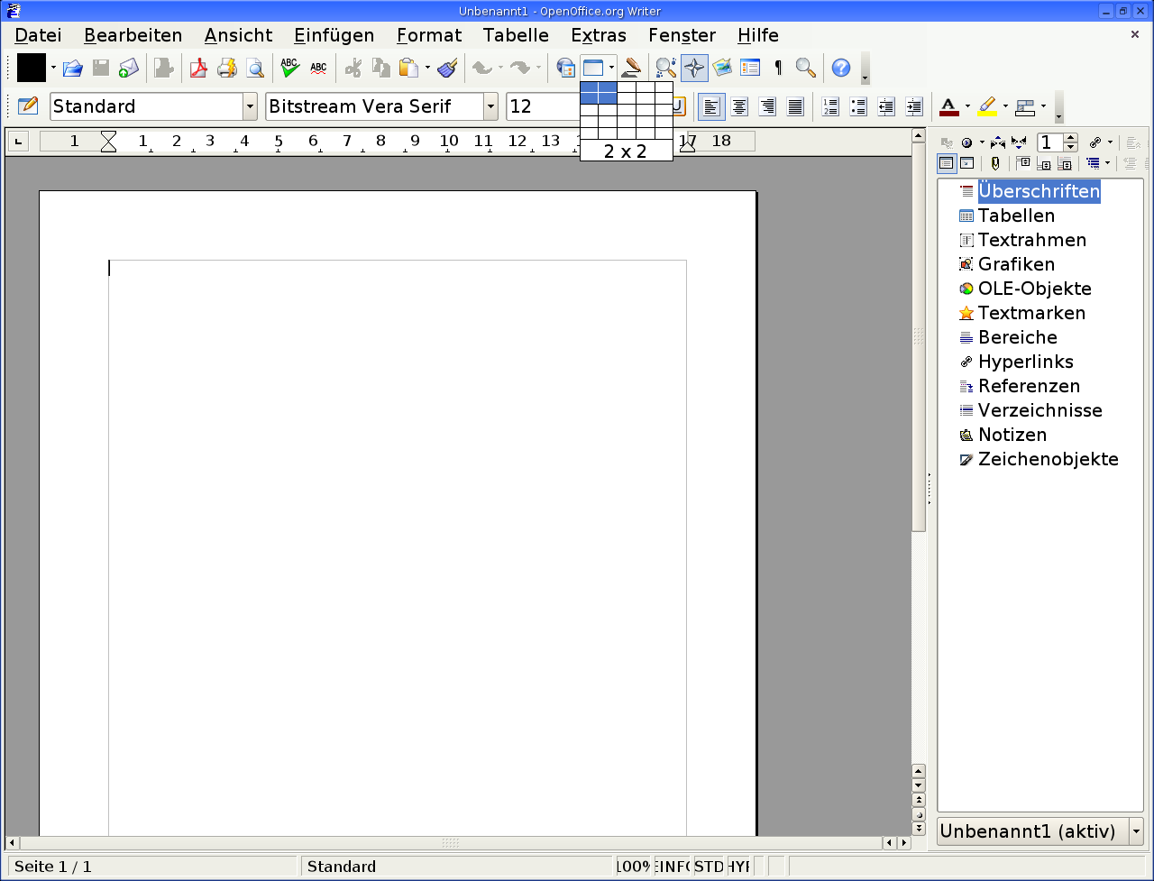Screen dimensions: 1154x881
Task: Open Find & Replace binoculars icon
Action: [x=665, y=68]
